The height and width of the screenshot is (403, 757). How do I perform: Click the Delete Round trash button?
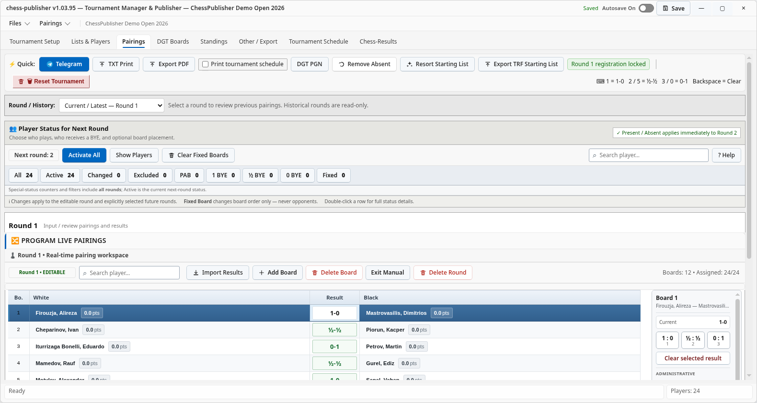click(443, 273)
